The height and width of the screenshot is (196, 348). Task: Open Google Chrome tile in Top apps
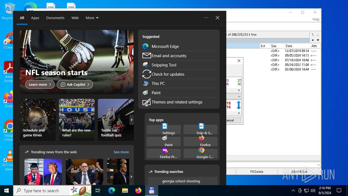coord(200,154)
